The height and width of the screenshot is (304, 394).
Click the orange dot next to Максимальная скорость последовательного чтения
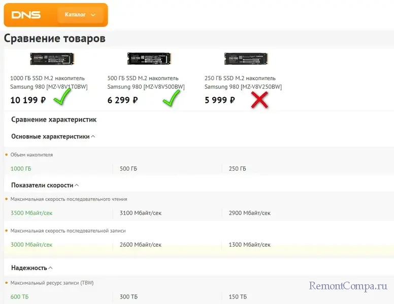coord(7,199)
